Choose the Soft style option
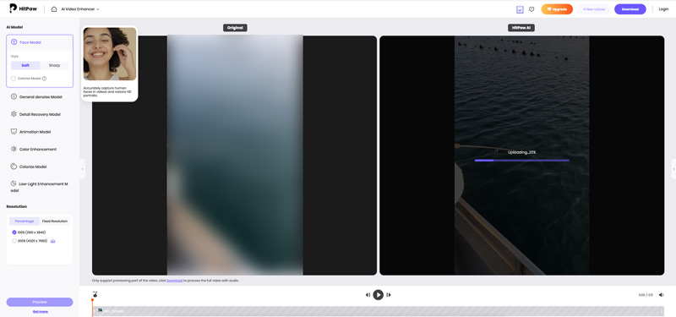 tap(25, 66)
